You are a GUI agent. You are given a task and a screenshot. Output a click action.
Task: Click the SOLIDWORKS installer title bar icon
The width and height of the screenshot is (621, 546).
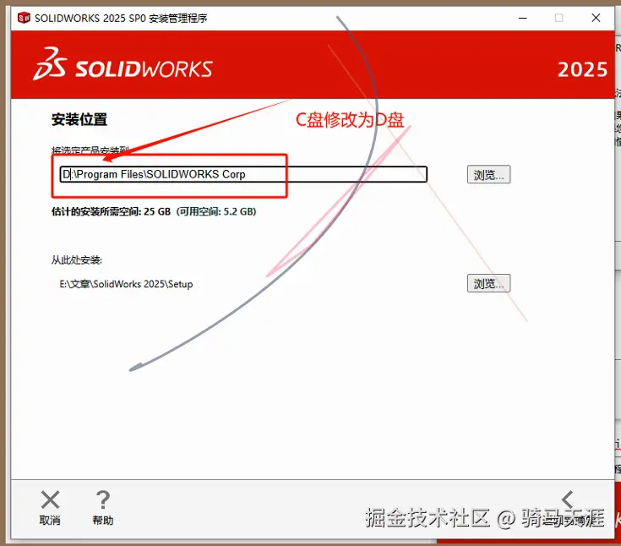coord(24,18)
